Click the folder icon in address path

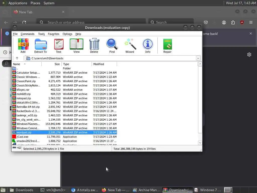click(x=28, y=58)
